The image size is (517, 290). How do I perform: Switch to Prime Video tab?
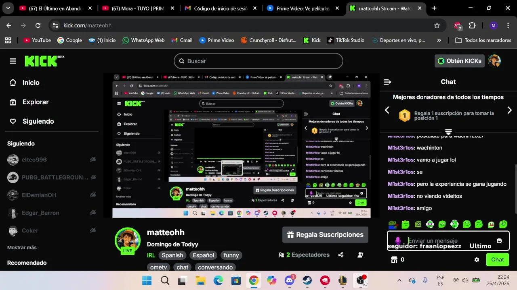point(303,8)
